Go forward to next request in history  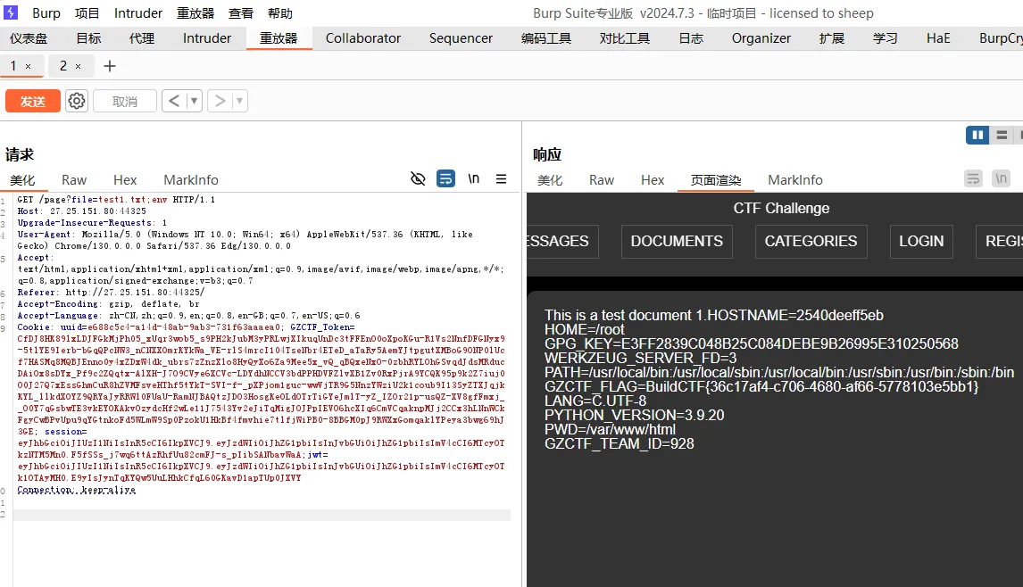(x=220, y=101)
